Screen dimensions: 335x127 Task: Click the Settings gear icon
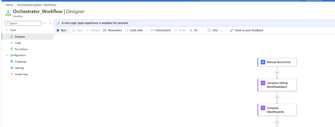click(x=12, y=68)
